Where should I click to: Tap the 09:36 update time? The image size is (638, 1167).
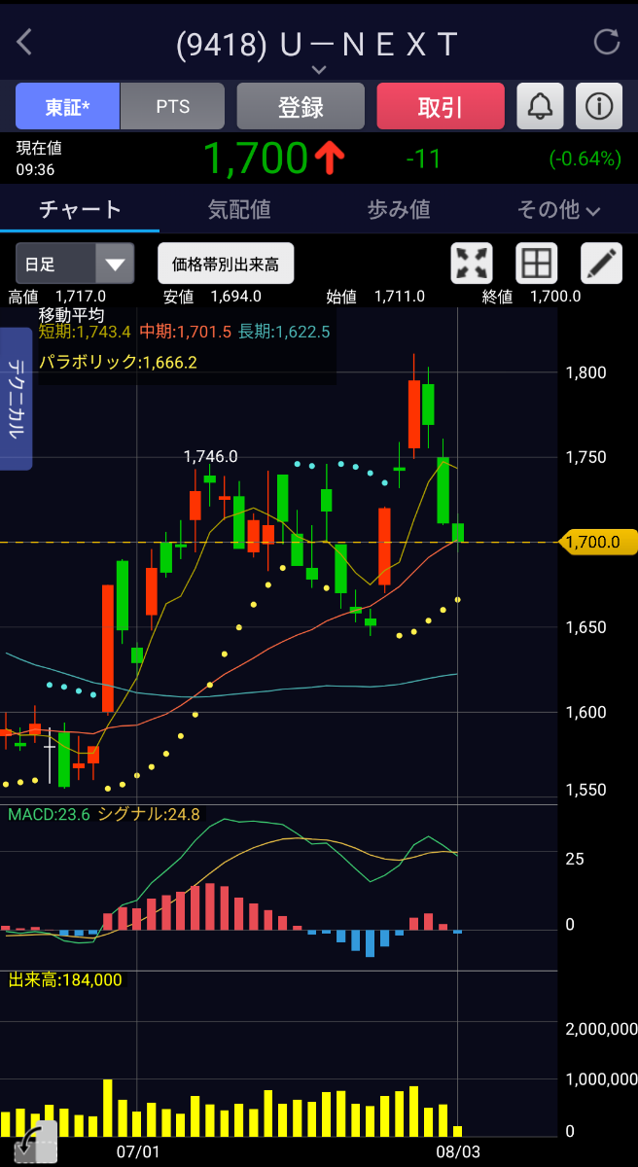(x=35, y=169)
